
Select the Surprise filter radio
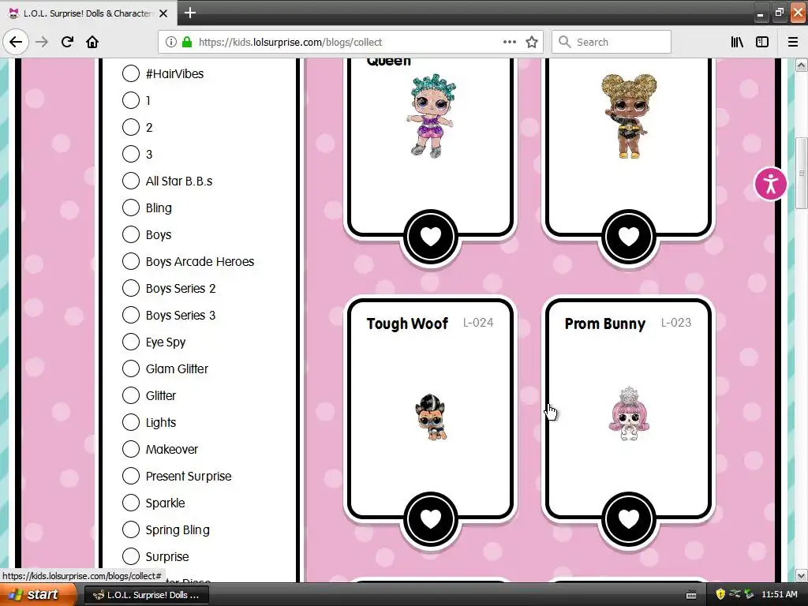(x=131, y=556)
